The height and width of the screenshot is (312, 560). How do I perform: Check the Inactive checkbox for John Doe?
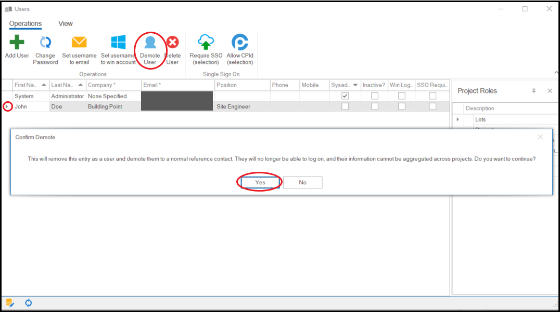coord(374,106)
